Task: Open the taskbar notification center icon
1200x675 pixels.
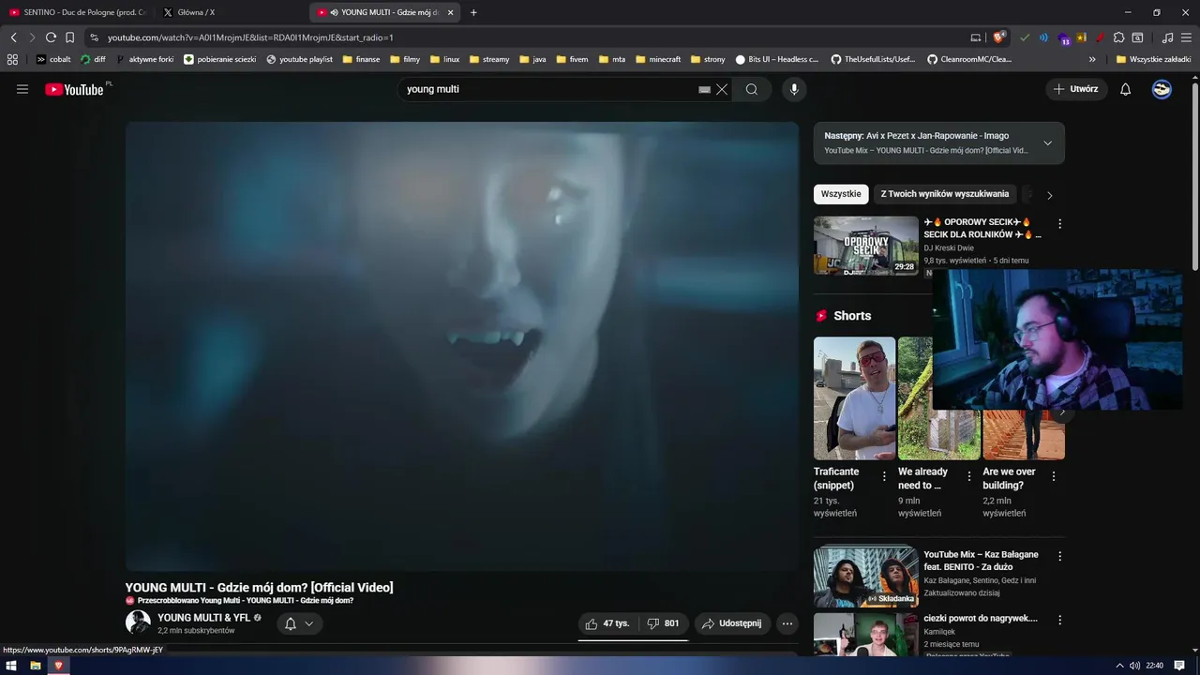Action: pyautogui.click(x=1179, y=666)
